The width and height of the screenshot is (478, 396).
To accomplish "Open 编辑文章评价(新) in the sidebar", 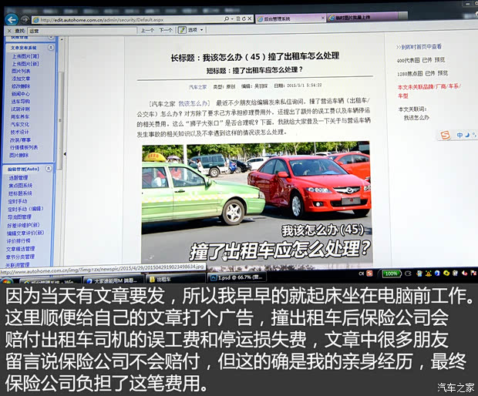I will coord(25,233).
